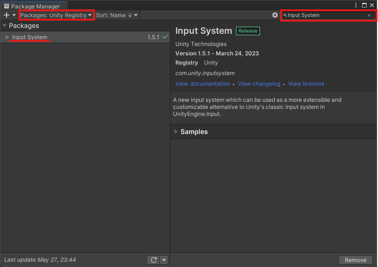Click the Version 1.5.1 - March 24, 2023 text
The image size is (378, 267).
(x=217, y=53)
